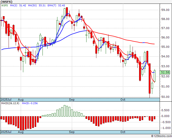This screenshot has width=172, height=138.
Task: Click the 53.00 price axis label
Action: [x=165, y=66]
